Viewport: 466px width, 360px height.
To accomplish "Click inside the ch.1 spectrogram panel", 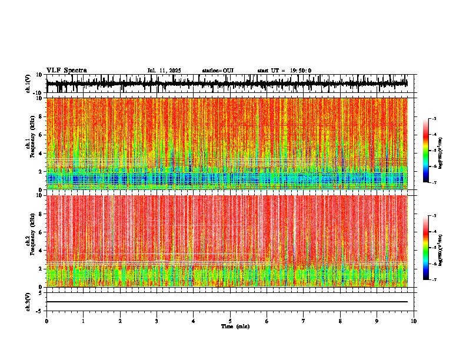I will [227, 144].
